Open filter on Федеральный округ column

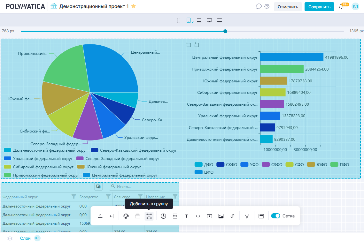[x=74, y=196]
